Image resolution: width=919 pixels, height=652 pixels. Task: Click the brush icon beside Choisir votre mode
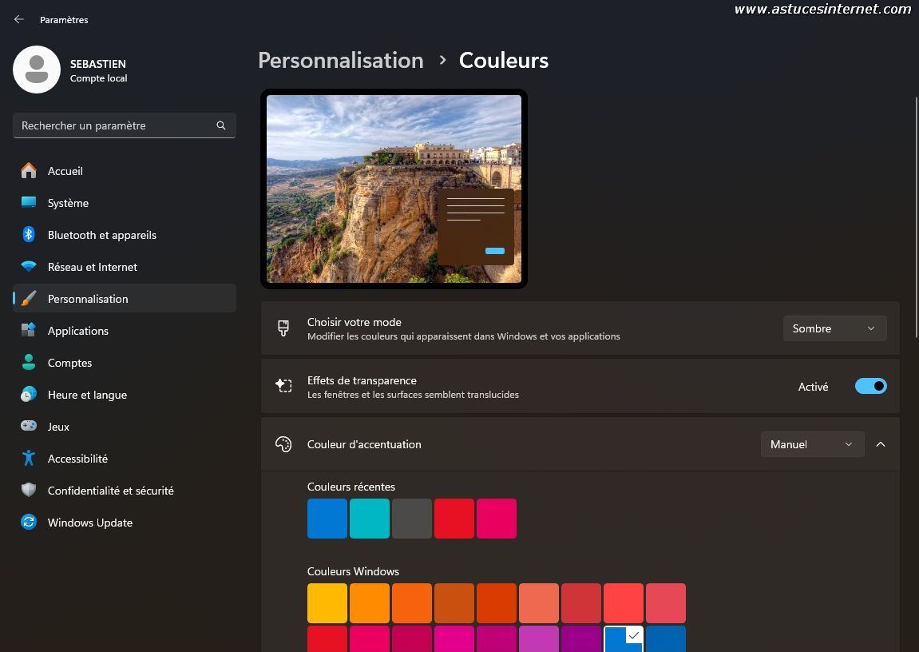(x=283, y=328)
